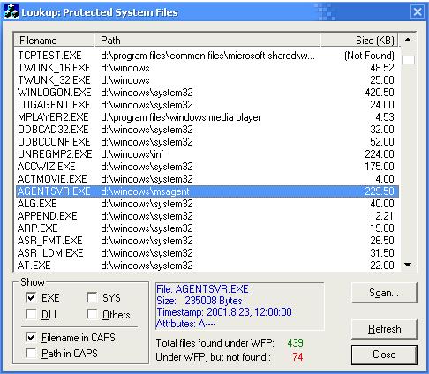The height and width of the screenshot is (374, 429).
Task: Select the UNREGMP2.EXE row
Action: [x=207, y=154]
